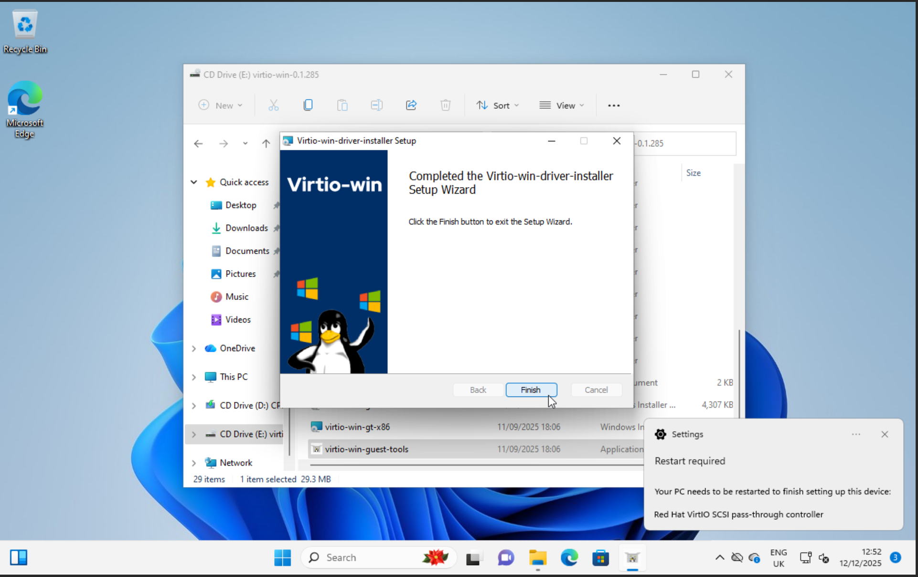Select the virtio-win-guest-tools file
The image size is (918, 577).
(x=366, y=449)
